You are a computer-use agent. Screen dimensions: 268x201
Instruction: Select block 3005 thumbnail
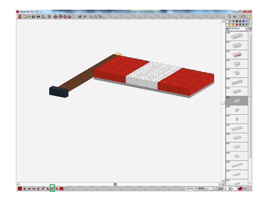[237, 119]
